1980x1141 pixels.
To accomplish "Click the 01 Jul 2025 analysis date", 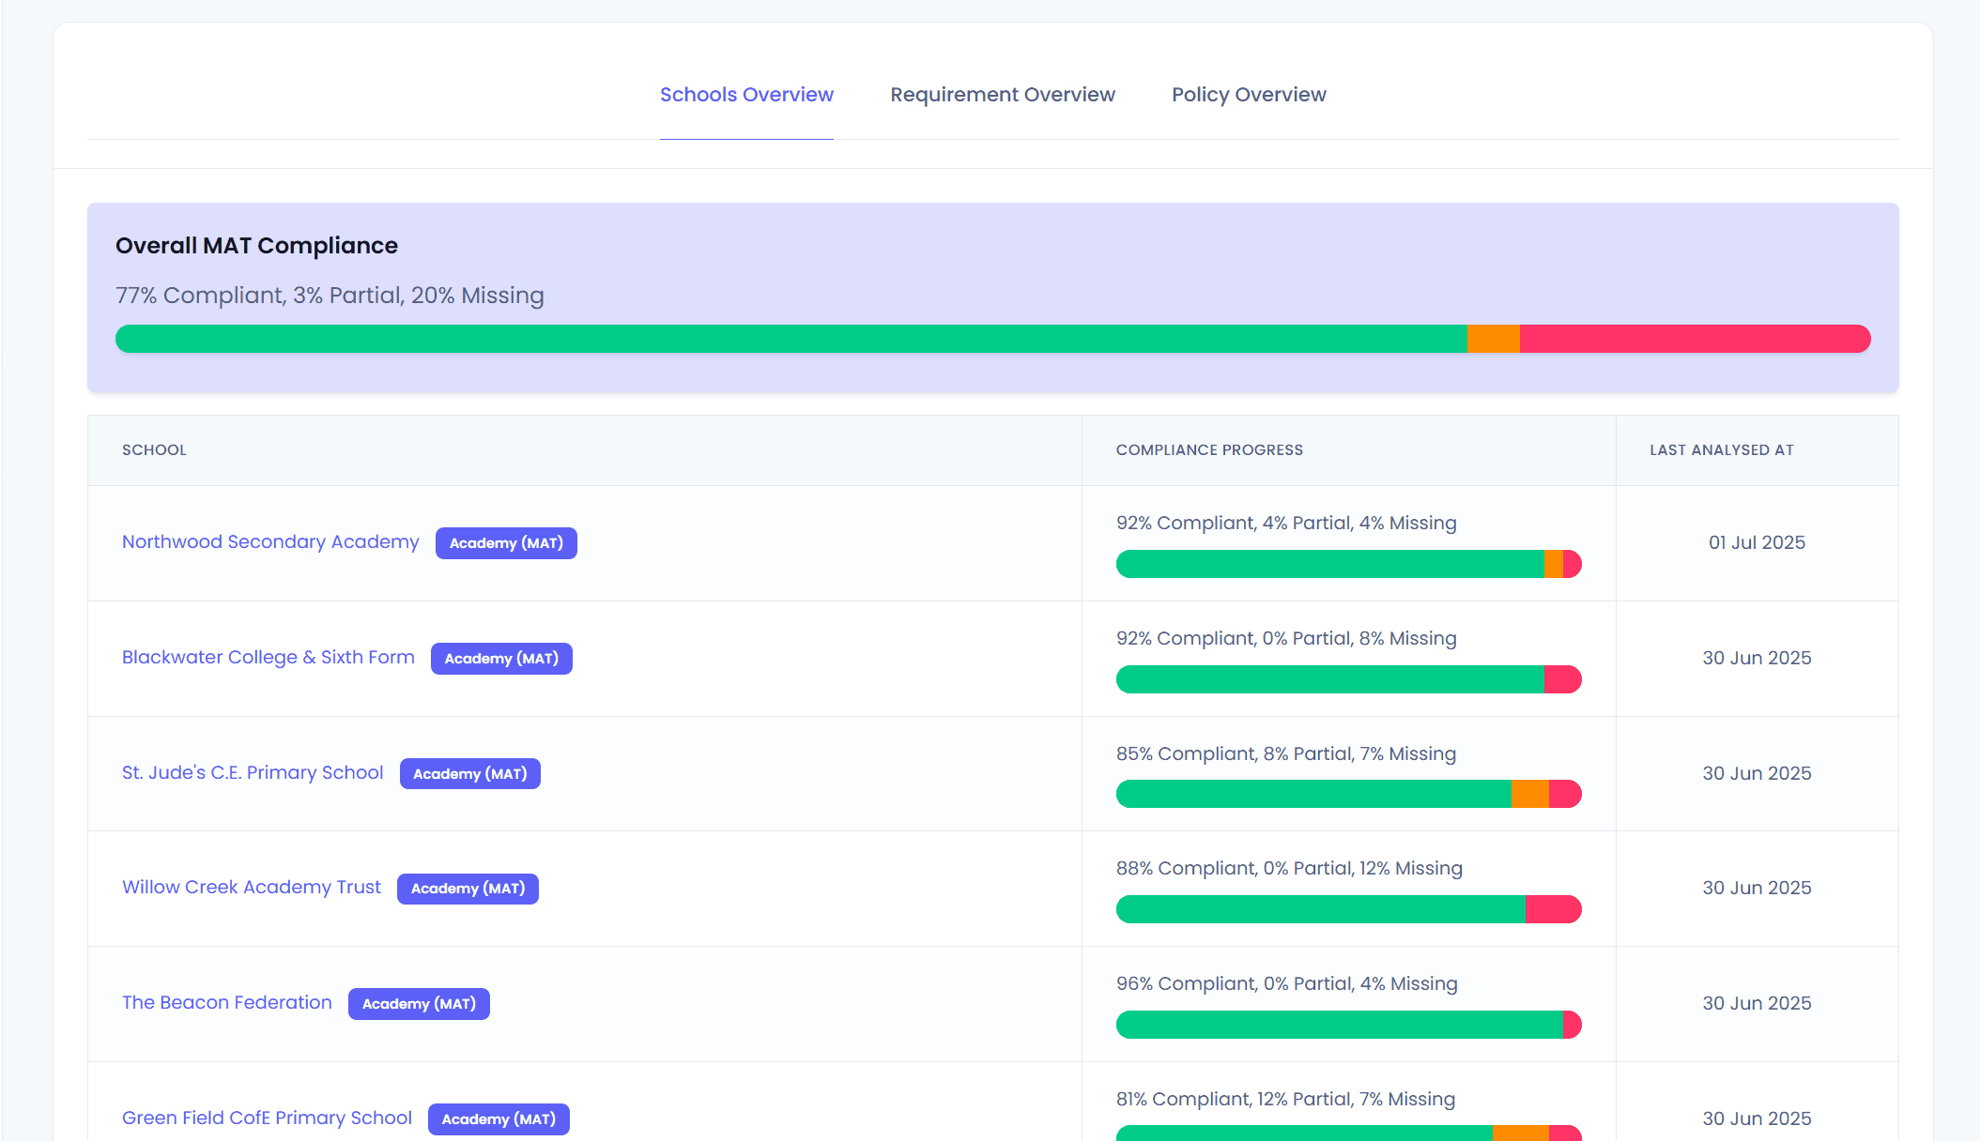I will click(x=1757, y=542).
